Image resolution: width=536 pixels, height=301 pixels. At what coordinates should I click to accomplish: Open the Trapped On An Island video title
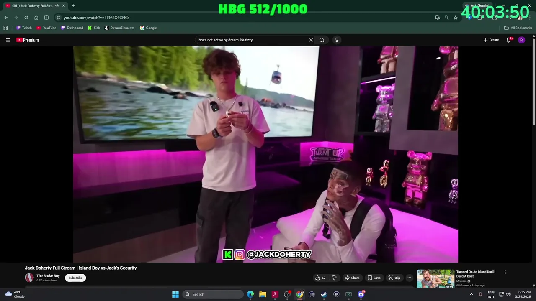pos(476,274)
